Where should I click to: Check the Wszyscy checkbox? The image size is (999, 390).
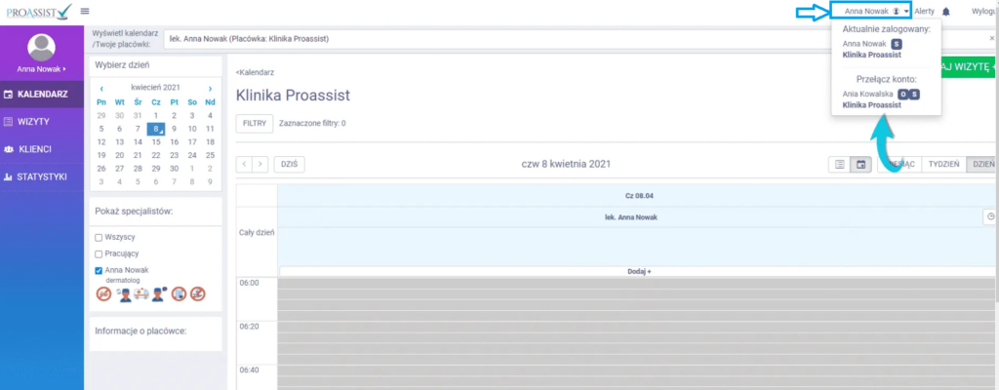(x=99, y=237)
